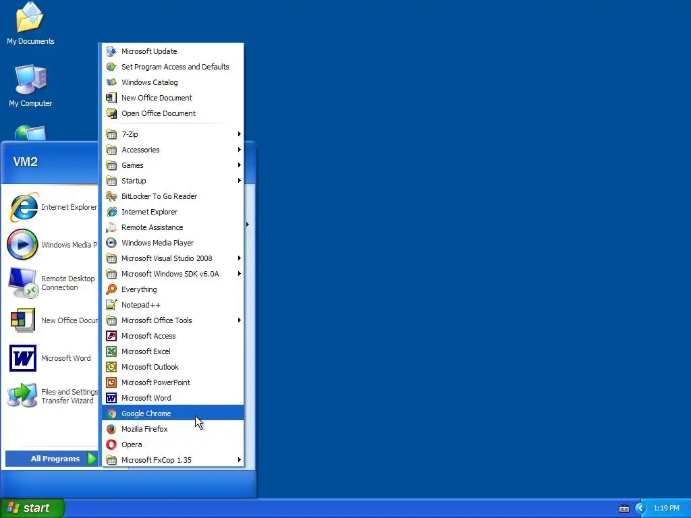This screenshot has height=518, width=691.
Task: Open Set Program Access and Defaults
Action: click(x=173, y=67)
